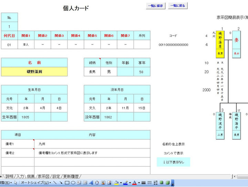
Task: Apply fill color with the paint bucket
Action: 116,183
